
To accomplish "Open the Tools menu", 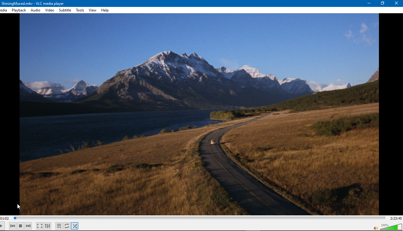I will [x=80, y=10].
